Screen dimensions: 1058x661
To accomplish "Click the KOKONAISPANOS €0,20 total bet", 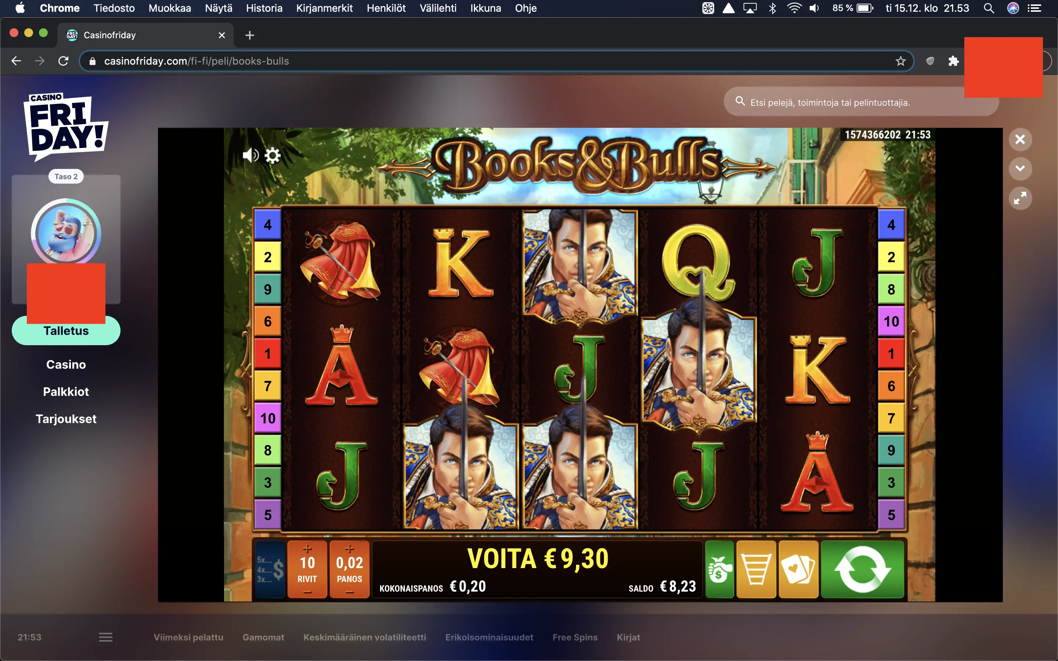I will pos(432,587).
